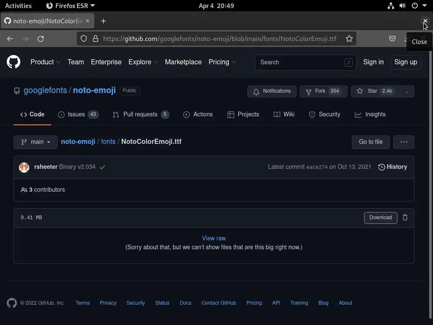The width and height of the screenshot is (433, 325).
Task: Switch to the Insights tab
Action: [370, 114]
